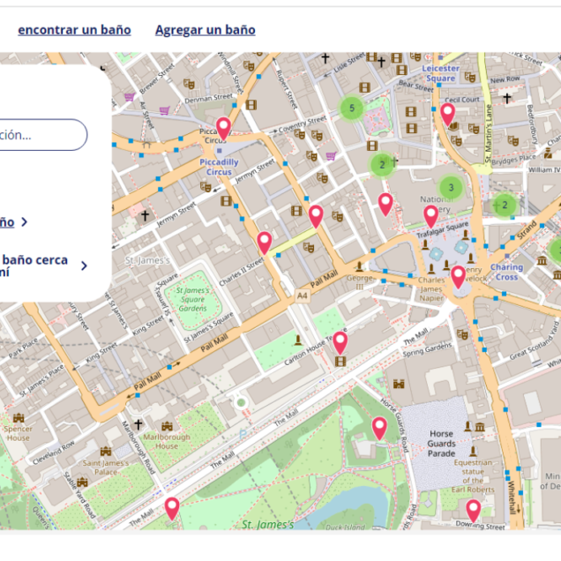Select the toilet pin near Cecil Court
This screenshot has width=561, height=561.
(x=447, y=114)
